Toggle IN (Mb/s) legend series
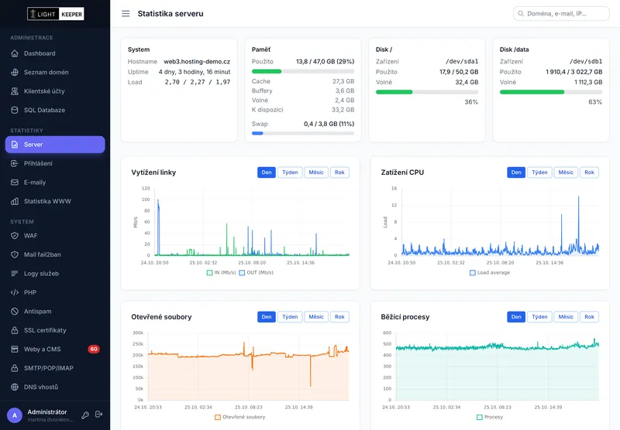 tap(221, 272)
